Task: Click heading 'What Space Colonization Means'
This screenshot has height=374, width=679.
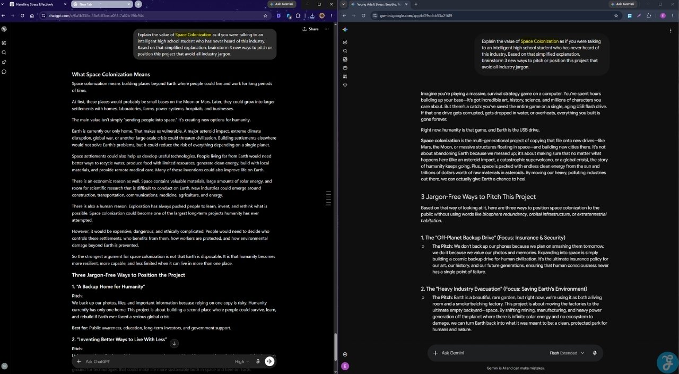Action: [x=111, y=74]
